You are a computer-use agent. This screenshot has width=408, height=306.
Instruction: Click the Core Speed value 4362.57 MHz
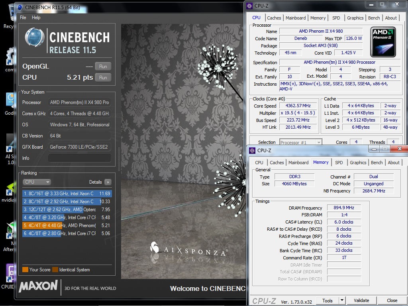(x=298, y=106)
